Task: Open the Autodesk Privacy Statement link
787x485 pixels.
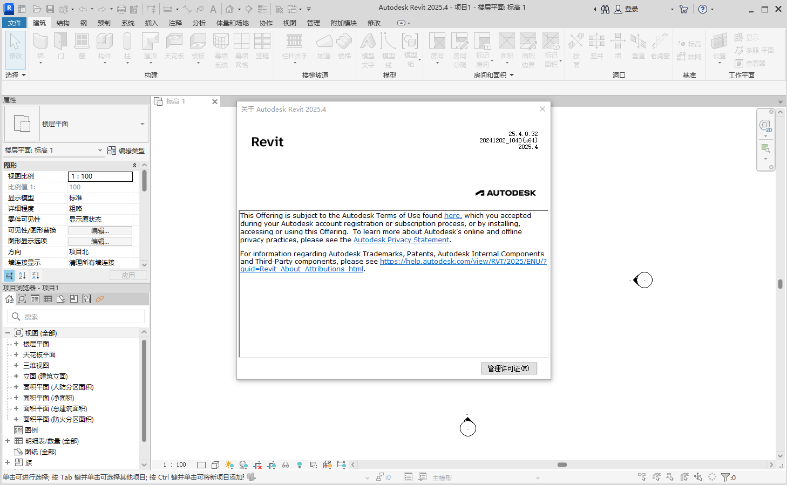Action: coord(401,240)
